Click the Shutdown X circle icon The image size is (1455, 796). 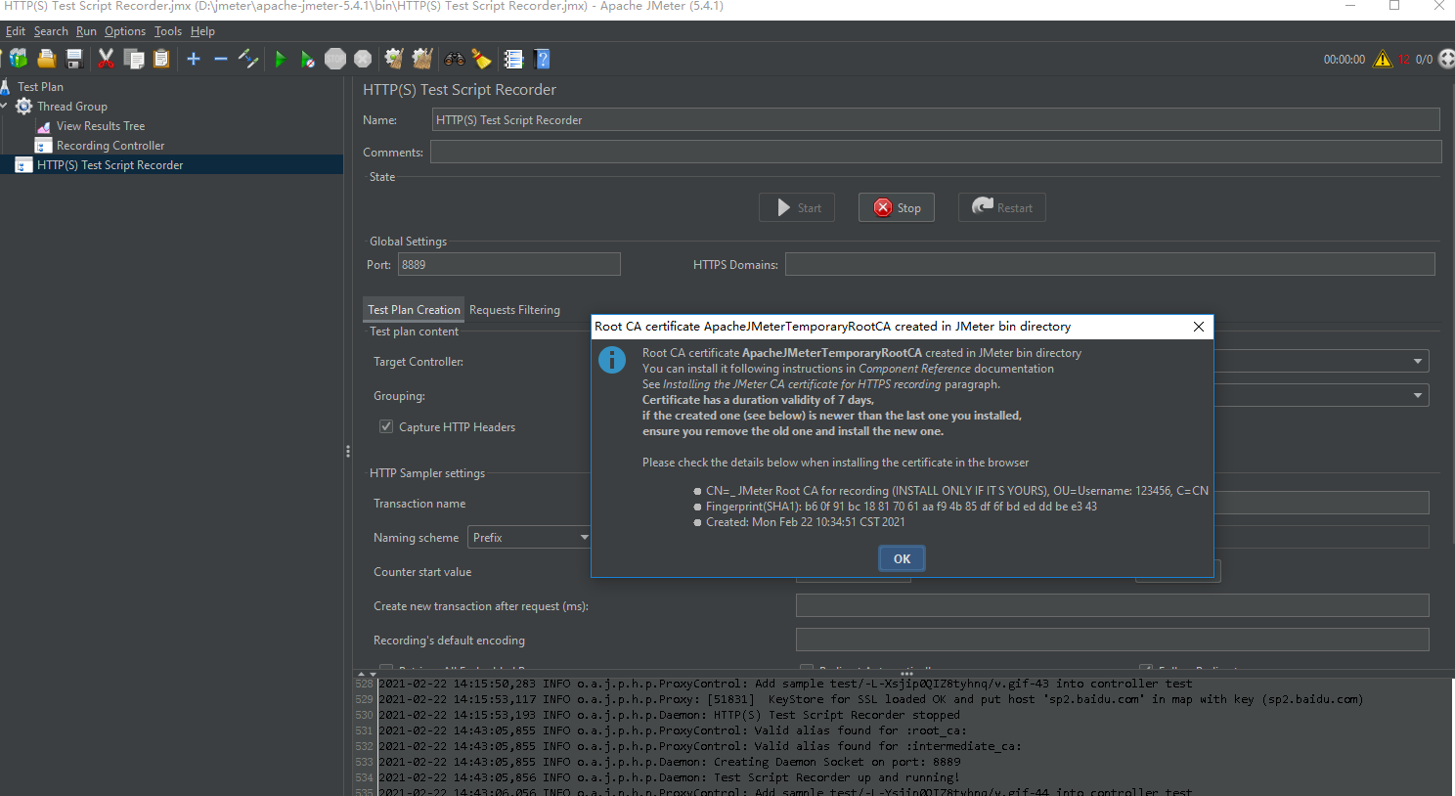[x=363, y=59]
